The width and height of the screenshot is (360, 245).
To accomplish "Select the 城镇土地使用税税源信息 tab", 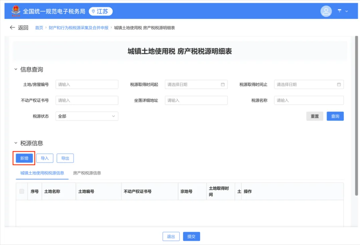I will click(41, 173).
